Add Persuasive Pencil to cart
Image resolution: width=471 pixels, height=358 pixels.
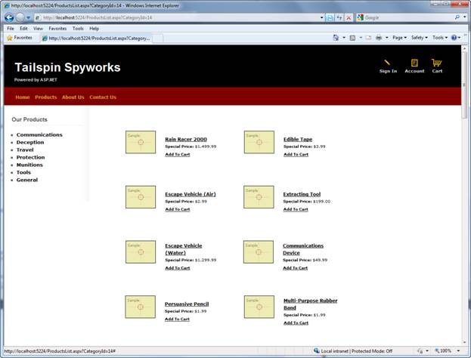pos(177,319)
